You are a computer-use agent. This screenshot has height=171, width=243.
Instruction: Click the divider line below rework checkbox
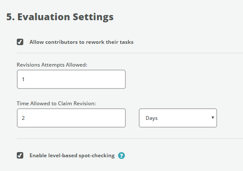[x=130, y=53]
